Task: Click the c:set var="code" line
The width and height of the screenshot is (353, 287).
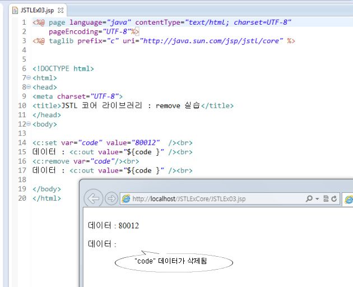Action: click(112, 142)
